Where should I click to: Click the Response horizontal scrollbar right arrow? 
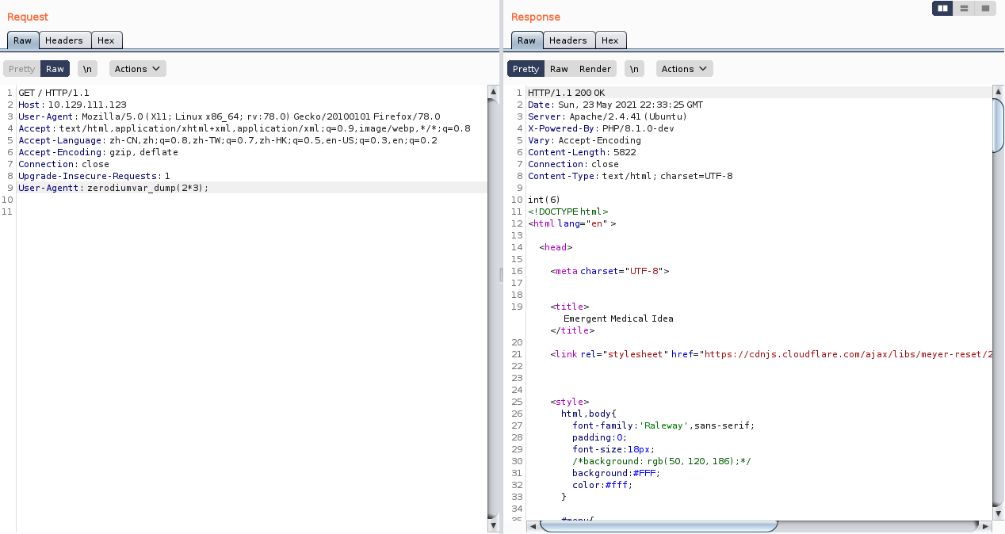tap(986, 526)
